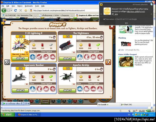This screenshot has width=156, height=122.
Task: Click Invite Friend button in game bar
Action: point(45,102)
